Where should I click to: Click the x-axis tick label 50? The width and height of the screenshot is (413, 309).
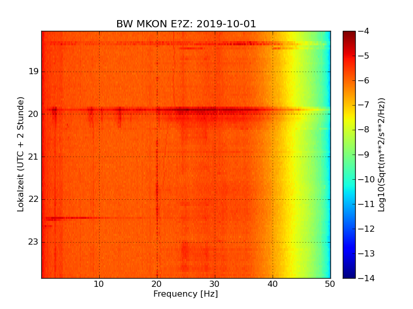tap(330, 284)
